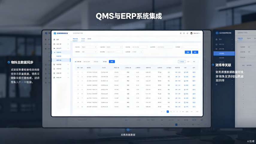
Task: Click the blue system logo in the main window header
Action: click(55, 33)
